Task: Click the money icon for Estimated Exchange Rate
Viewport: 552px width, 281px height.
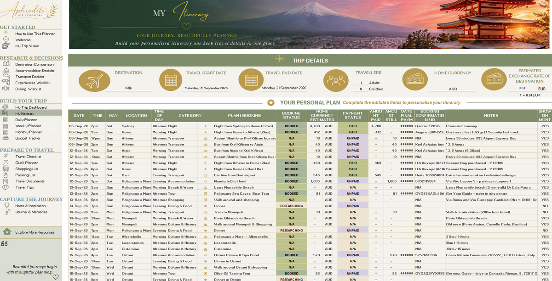Action: pyautogui.click(x=493, y=80)
